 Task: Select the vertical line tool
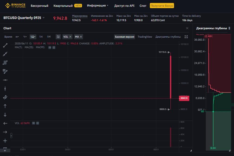tap(5, 89)
